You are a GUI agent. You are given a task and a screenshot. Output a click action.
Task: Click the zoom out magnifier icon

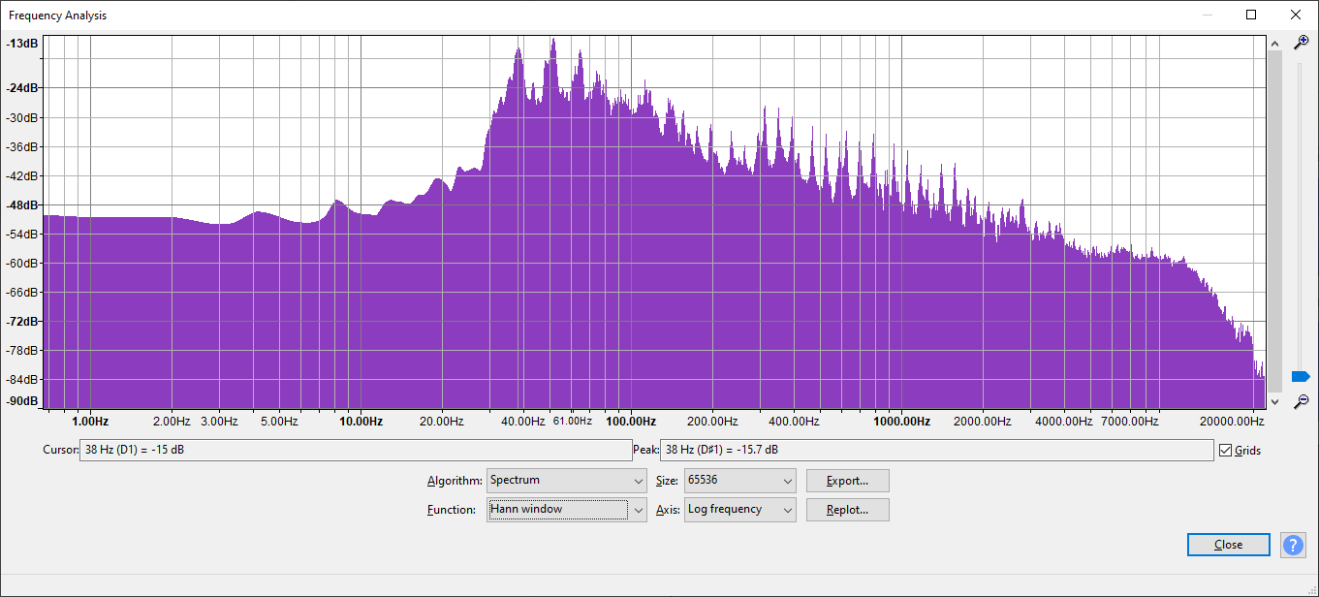[1302, 400]
